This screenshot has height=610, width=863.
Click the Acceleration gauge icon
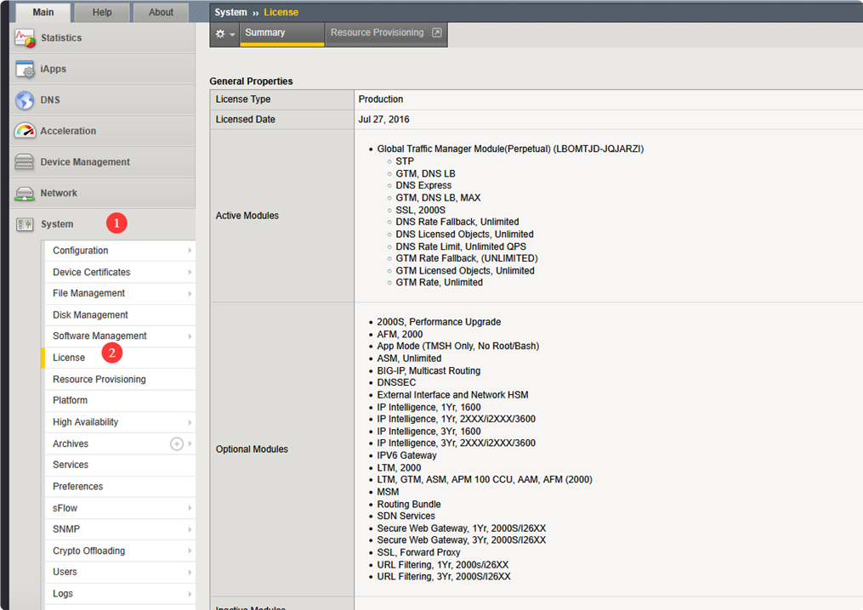(25, 131)
